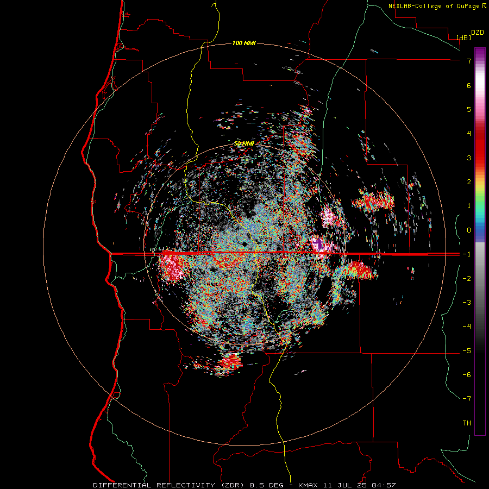
Task: Click the 2 value on the color scale
Action: 469,182
